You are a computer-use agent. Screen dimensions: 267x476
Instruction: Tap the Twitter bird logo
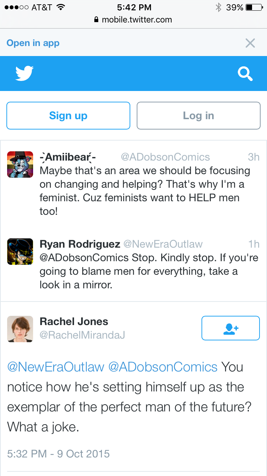[25, 73]
